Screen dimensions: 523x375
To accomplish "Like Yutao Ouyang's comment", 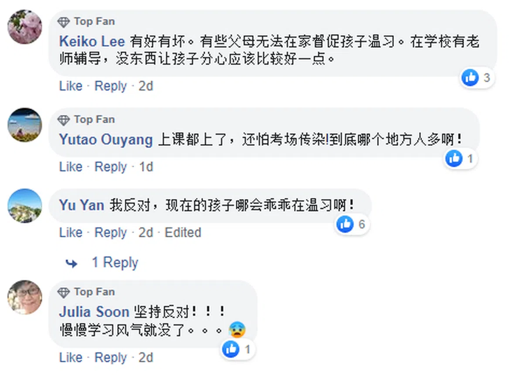I will (71, 166).
